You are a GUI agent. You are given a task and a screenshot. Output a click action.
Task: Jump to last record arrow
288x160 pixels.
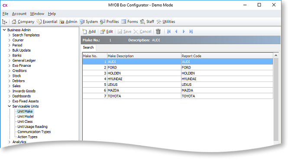[191, 32]
